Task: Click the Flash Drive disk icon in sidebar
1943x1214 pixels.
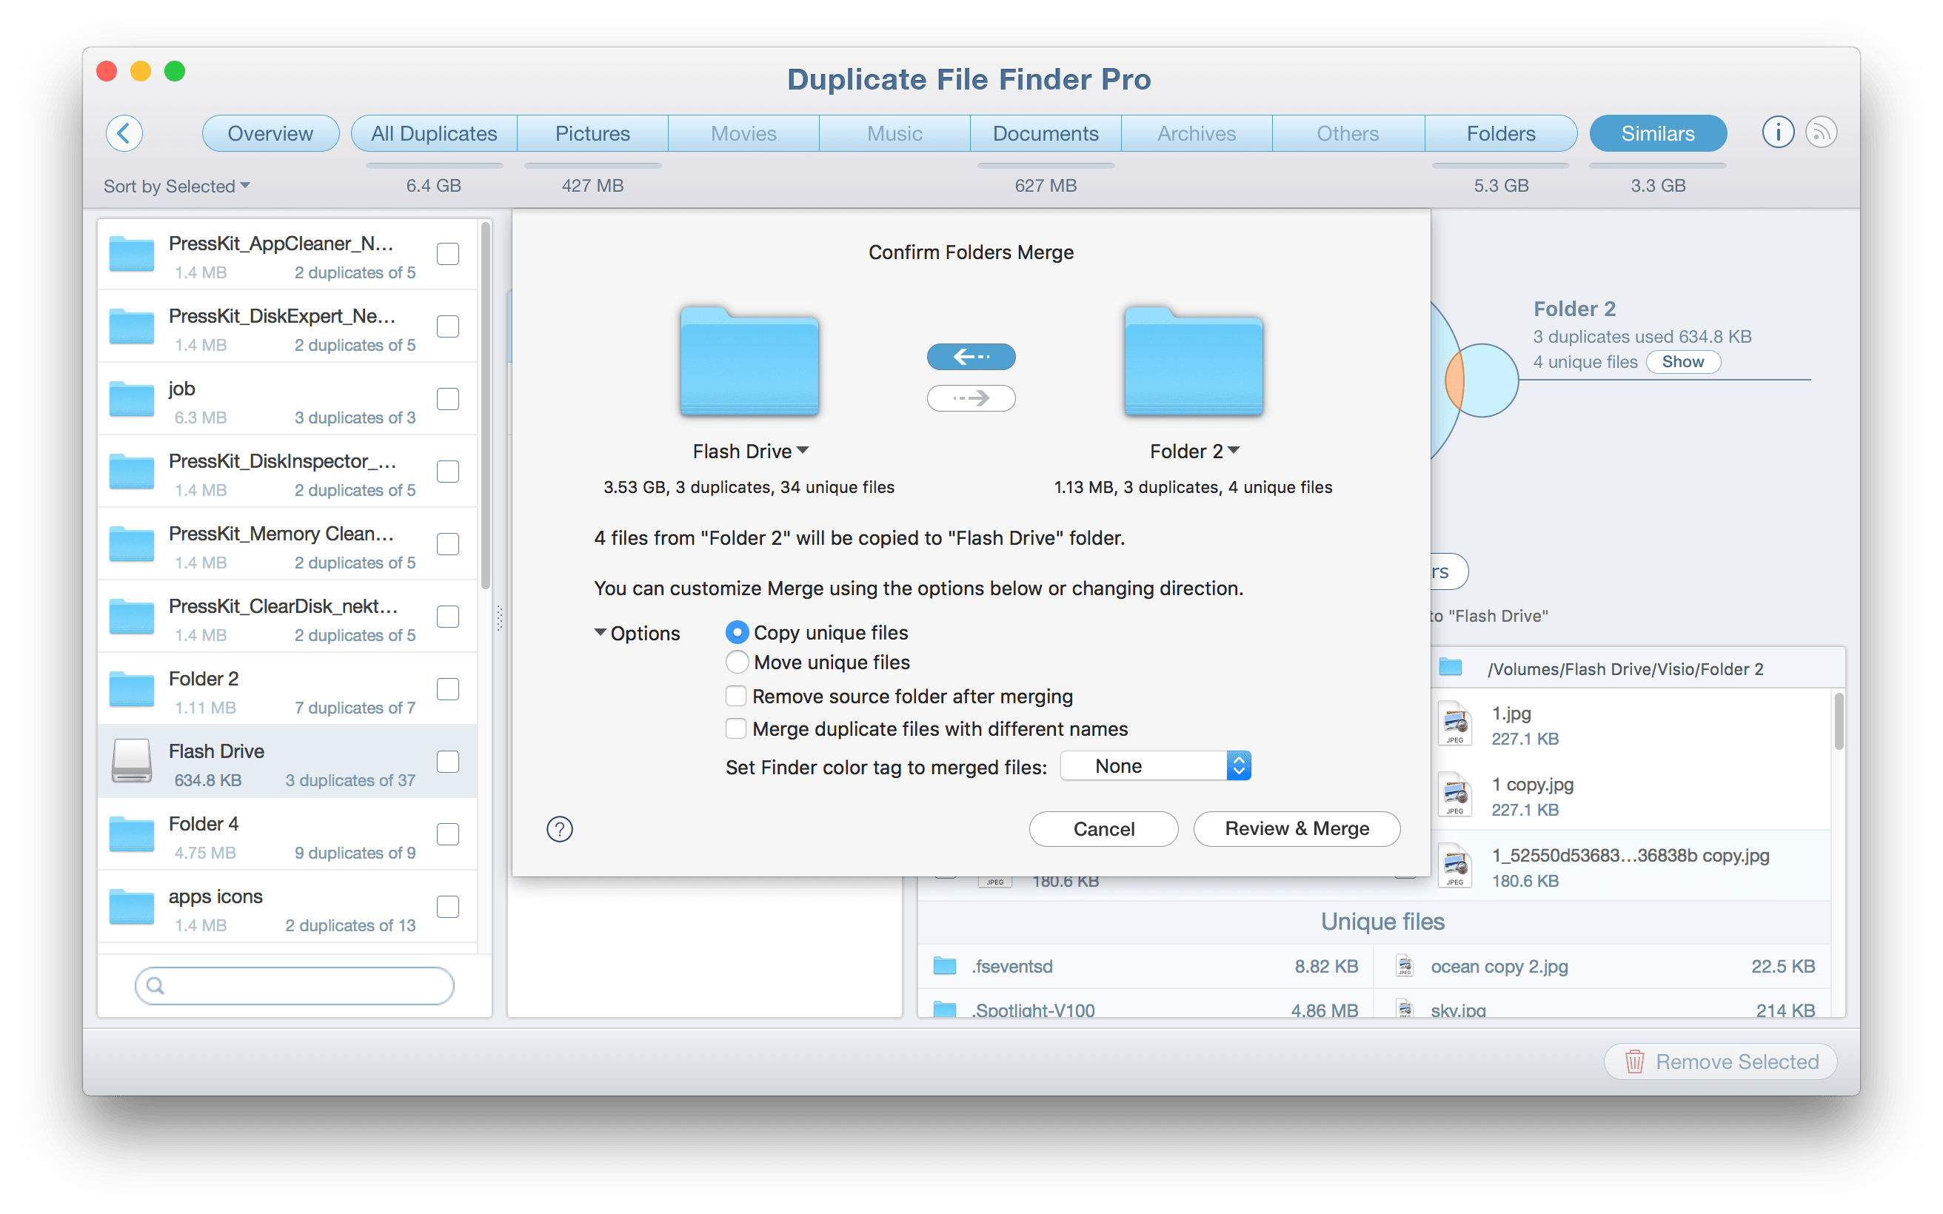Action: tap(131, 761)
